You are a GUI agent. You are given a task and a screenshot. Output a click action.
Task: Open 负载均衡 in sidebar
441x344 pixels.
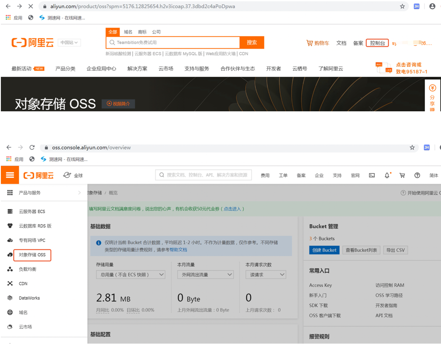coord(27,269)
